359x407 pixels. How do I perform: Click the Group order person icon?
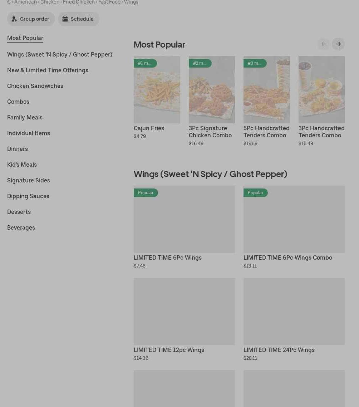(14, 19)
